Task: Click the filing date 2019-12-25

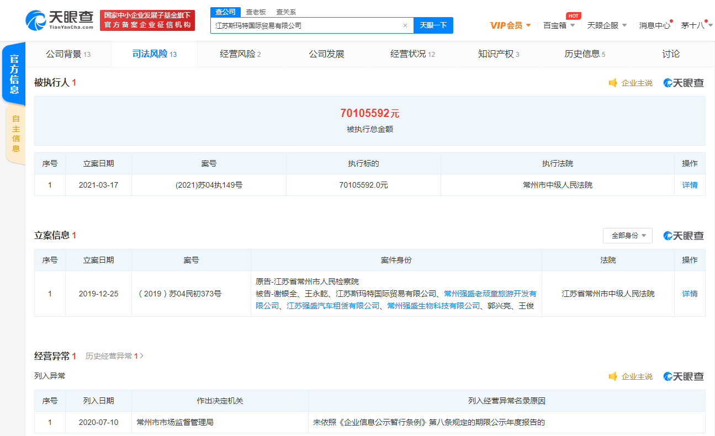Action: 98,294
